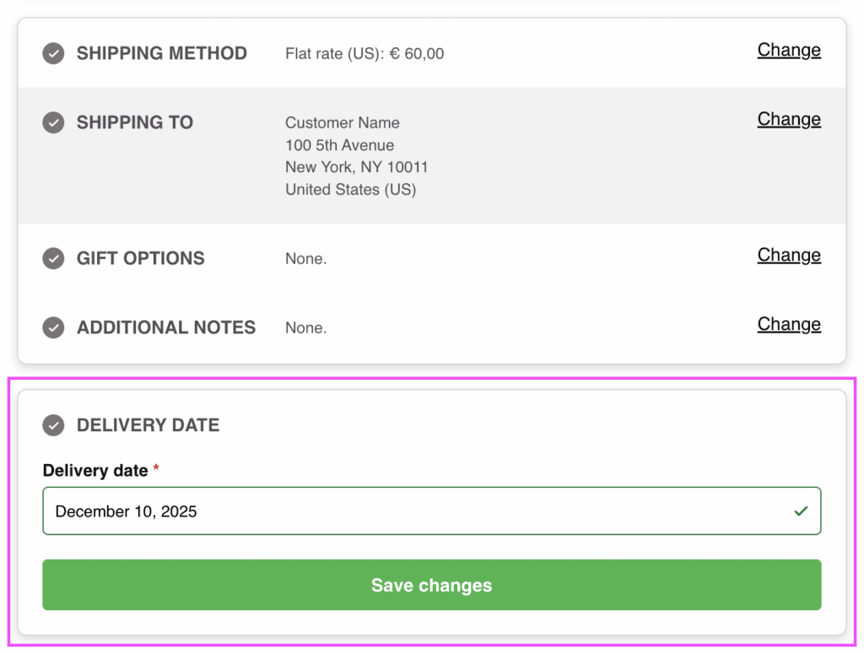The height and width of the screenshot is (654, 864).
Task: Click None next to Gift Options
Action: click(305, 258)
